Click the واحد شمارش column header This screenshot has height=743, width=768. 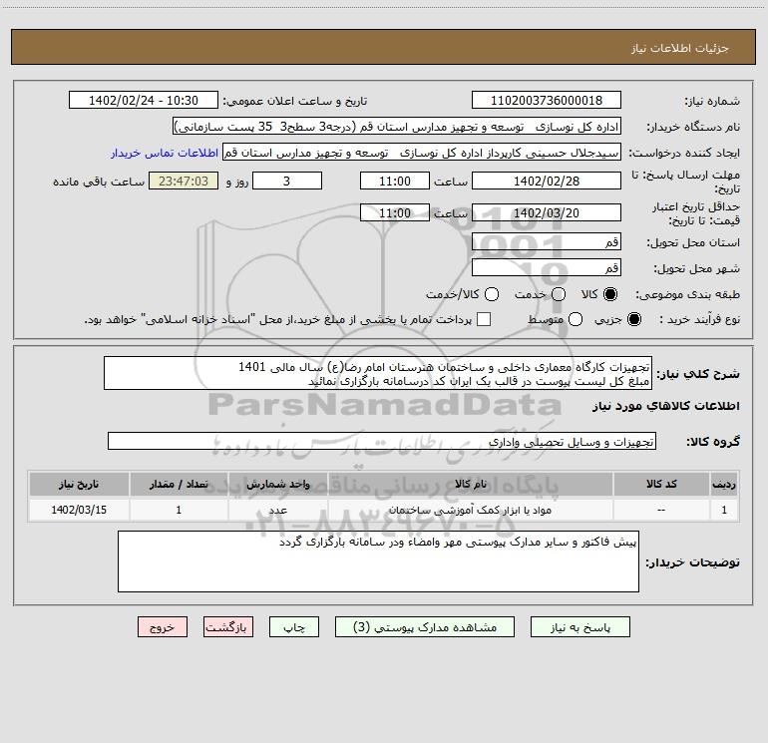click(x=277, y=484)
